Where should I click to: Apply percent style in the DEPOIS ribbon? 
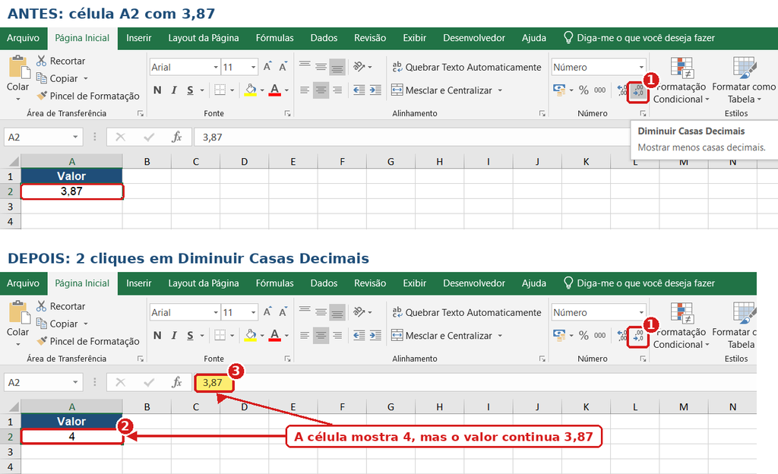pyautogui.click(x=584, y=336)
